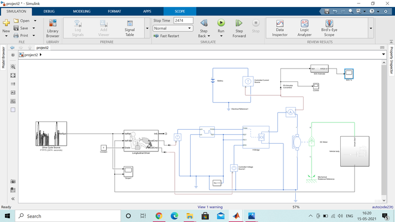Viewport: 395px width, 222px height.
Task: Open the Open dropdown arrow
Action: point(35,21)
